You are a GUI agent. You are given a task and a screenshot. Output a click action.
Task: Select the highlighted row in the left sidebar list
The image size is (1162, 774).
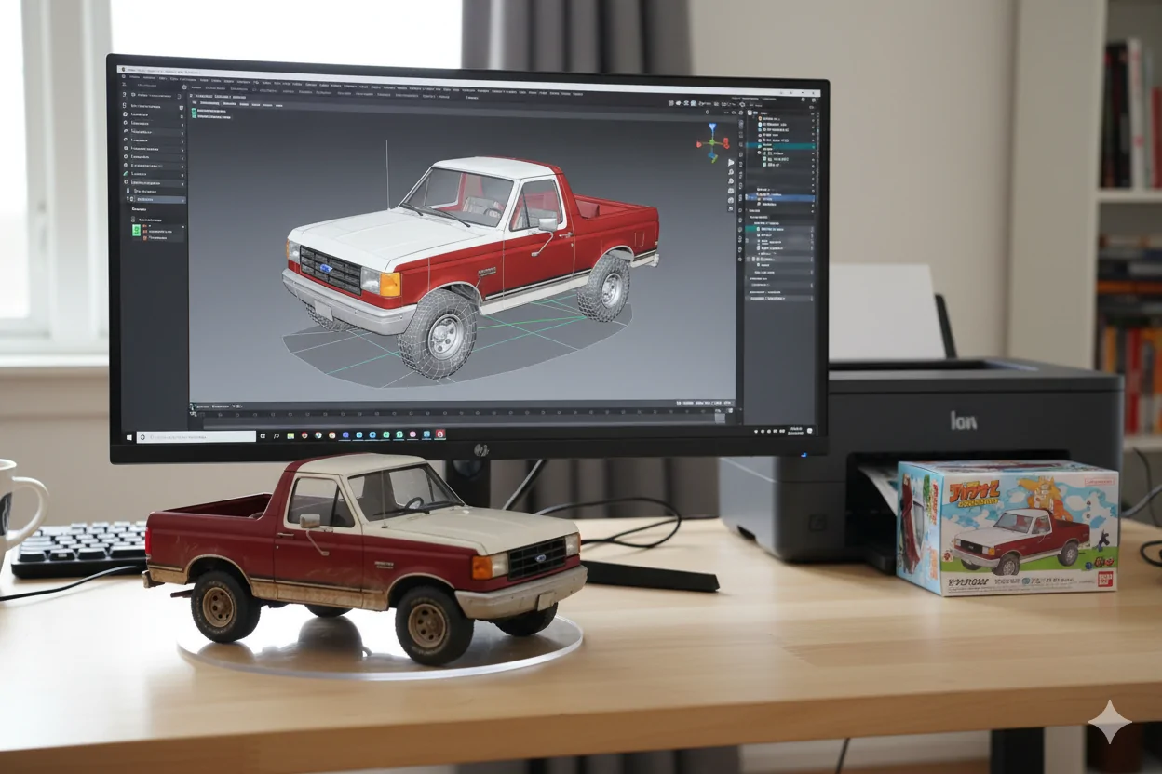tap(156, 199)
